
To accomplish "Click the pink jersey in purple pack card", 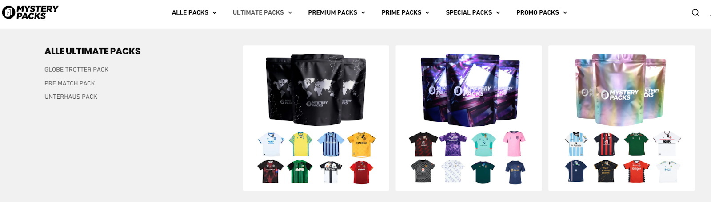I will click(514, 144).
